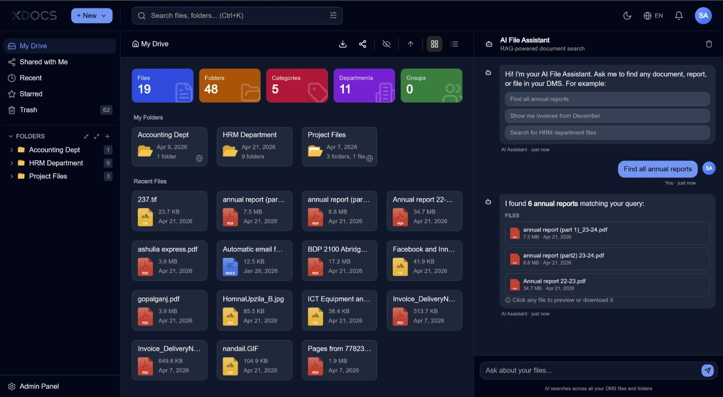The image size is (723, 397).
Task: Open My Drive in sidebar
Action: pos(60,46)
